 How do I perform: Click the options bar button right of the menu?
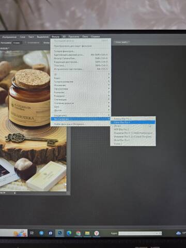[x=122, y=42]
